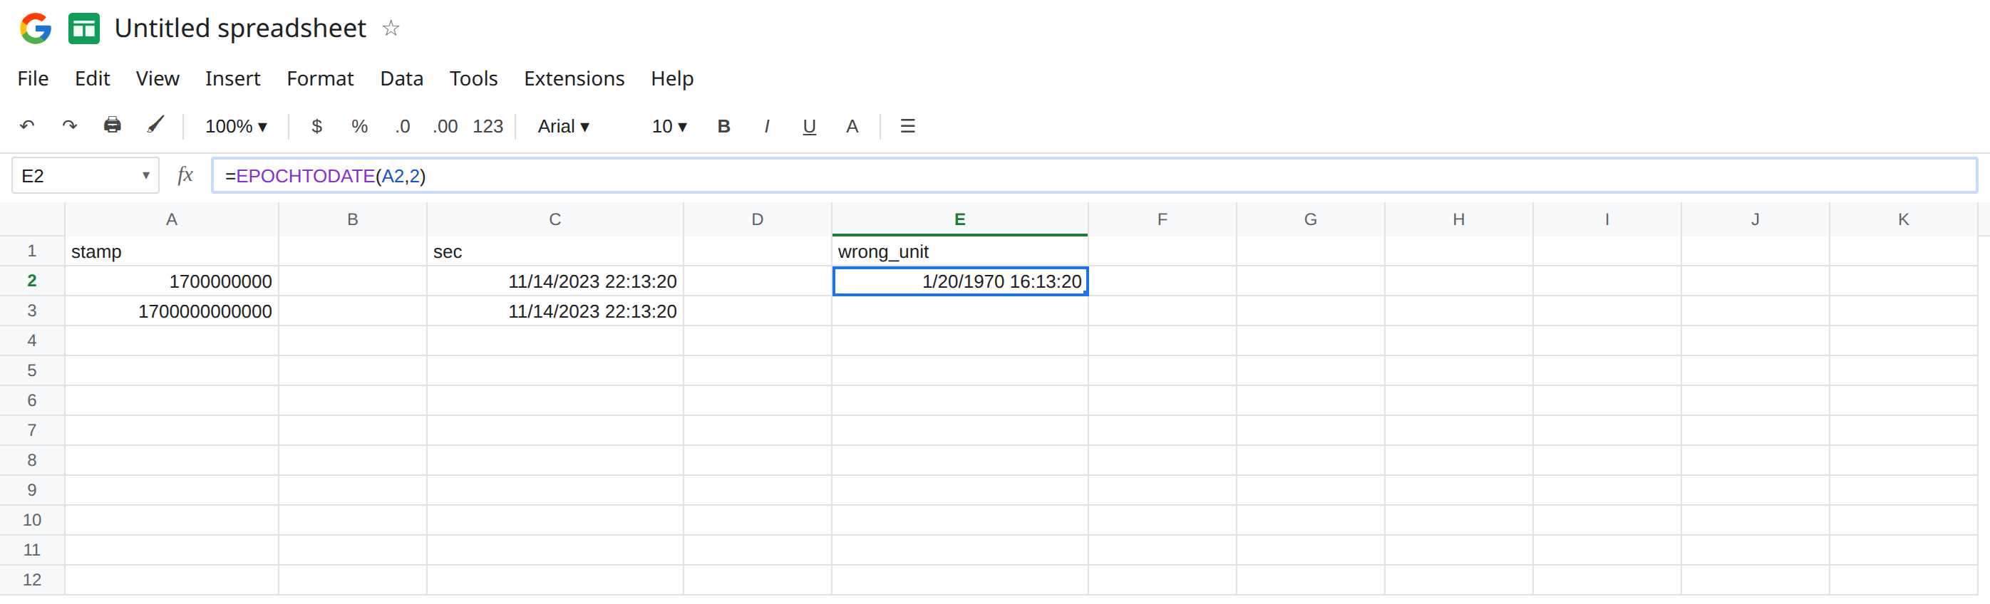Star the Untitled spreadsheet
The image size is (1990, 604).
pyautogui.click(x=391, y=28)
